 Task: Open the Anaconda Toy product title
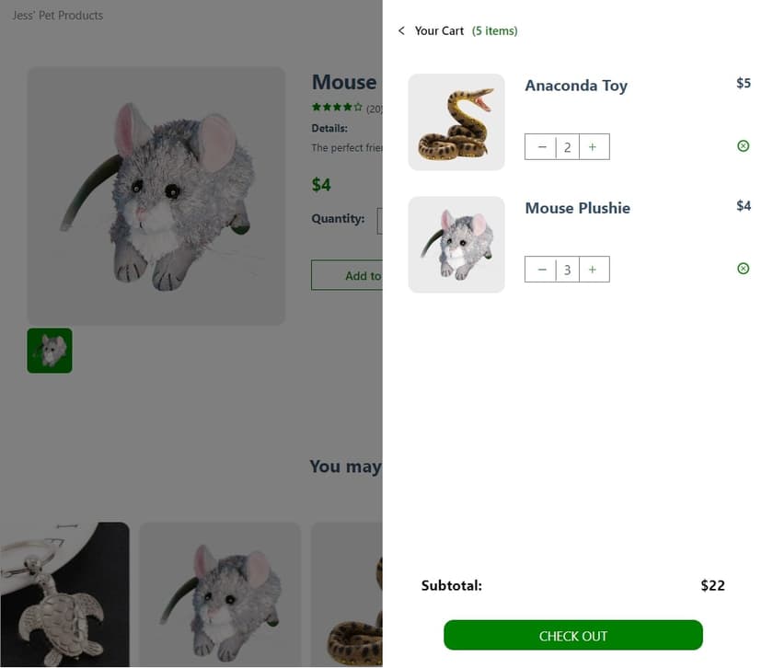click(576, 86)
